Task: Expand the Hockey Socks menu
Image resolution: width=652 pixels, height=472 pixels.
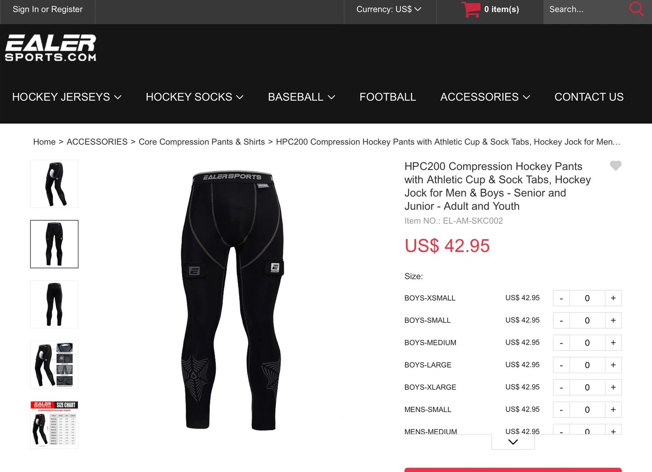Action: (195, 97)
